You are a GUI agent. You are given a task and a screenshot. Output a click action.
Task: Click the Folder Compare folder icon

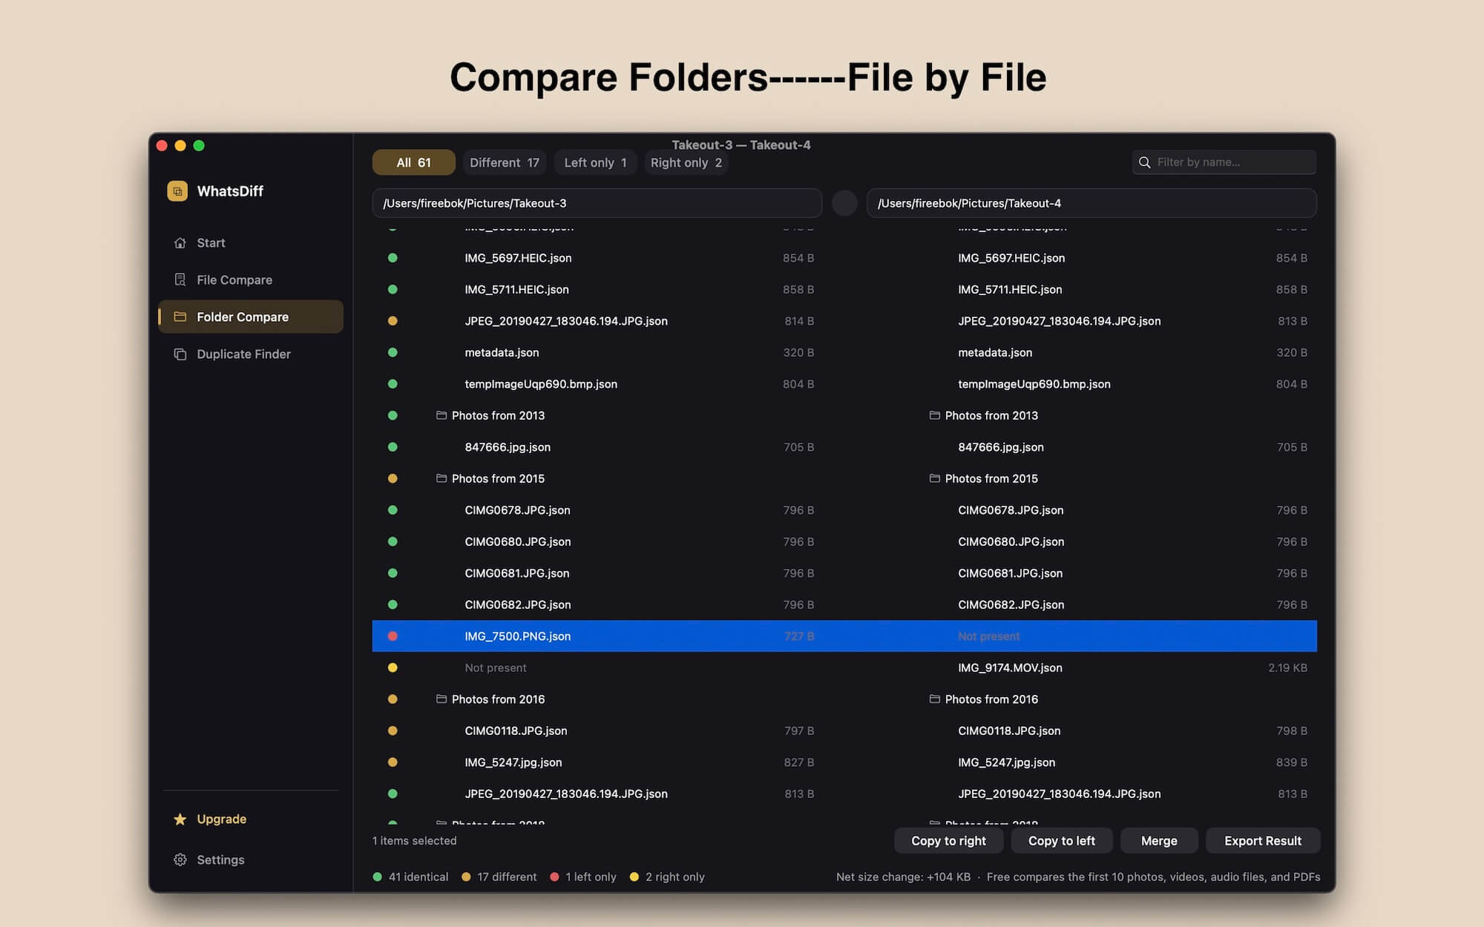tap(180, 317)
